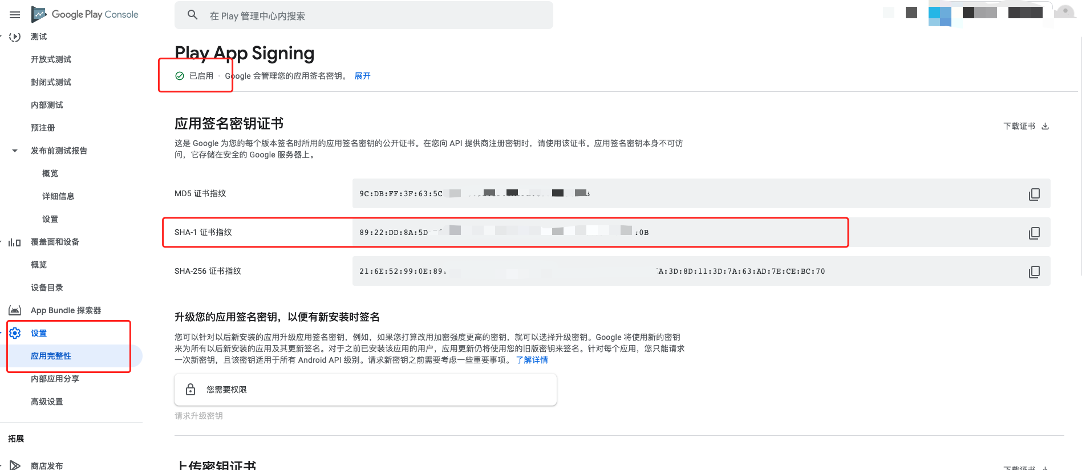This screenshot has height=470, width=1082.
Task: Open 设备目录 in sidebar
Action: pos(47,287)
